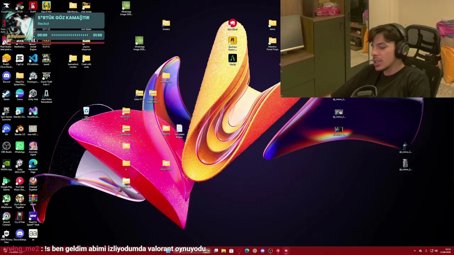Viewport: 454px width, 255px height.
Task: Open the Meadow Forest Props folder
Action: [x=272, y=44]
